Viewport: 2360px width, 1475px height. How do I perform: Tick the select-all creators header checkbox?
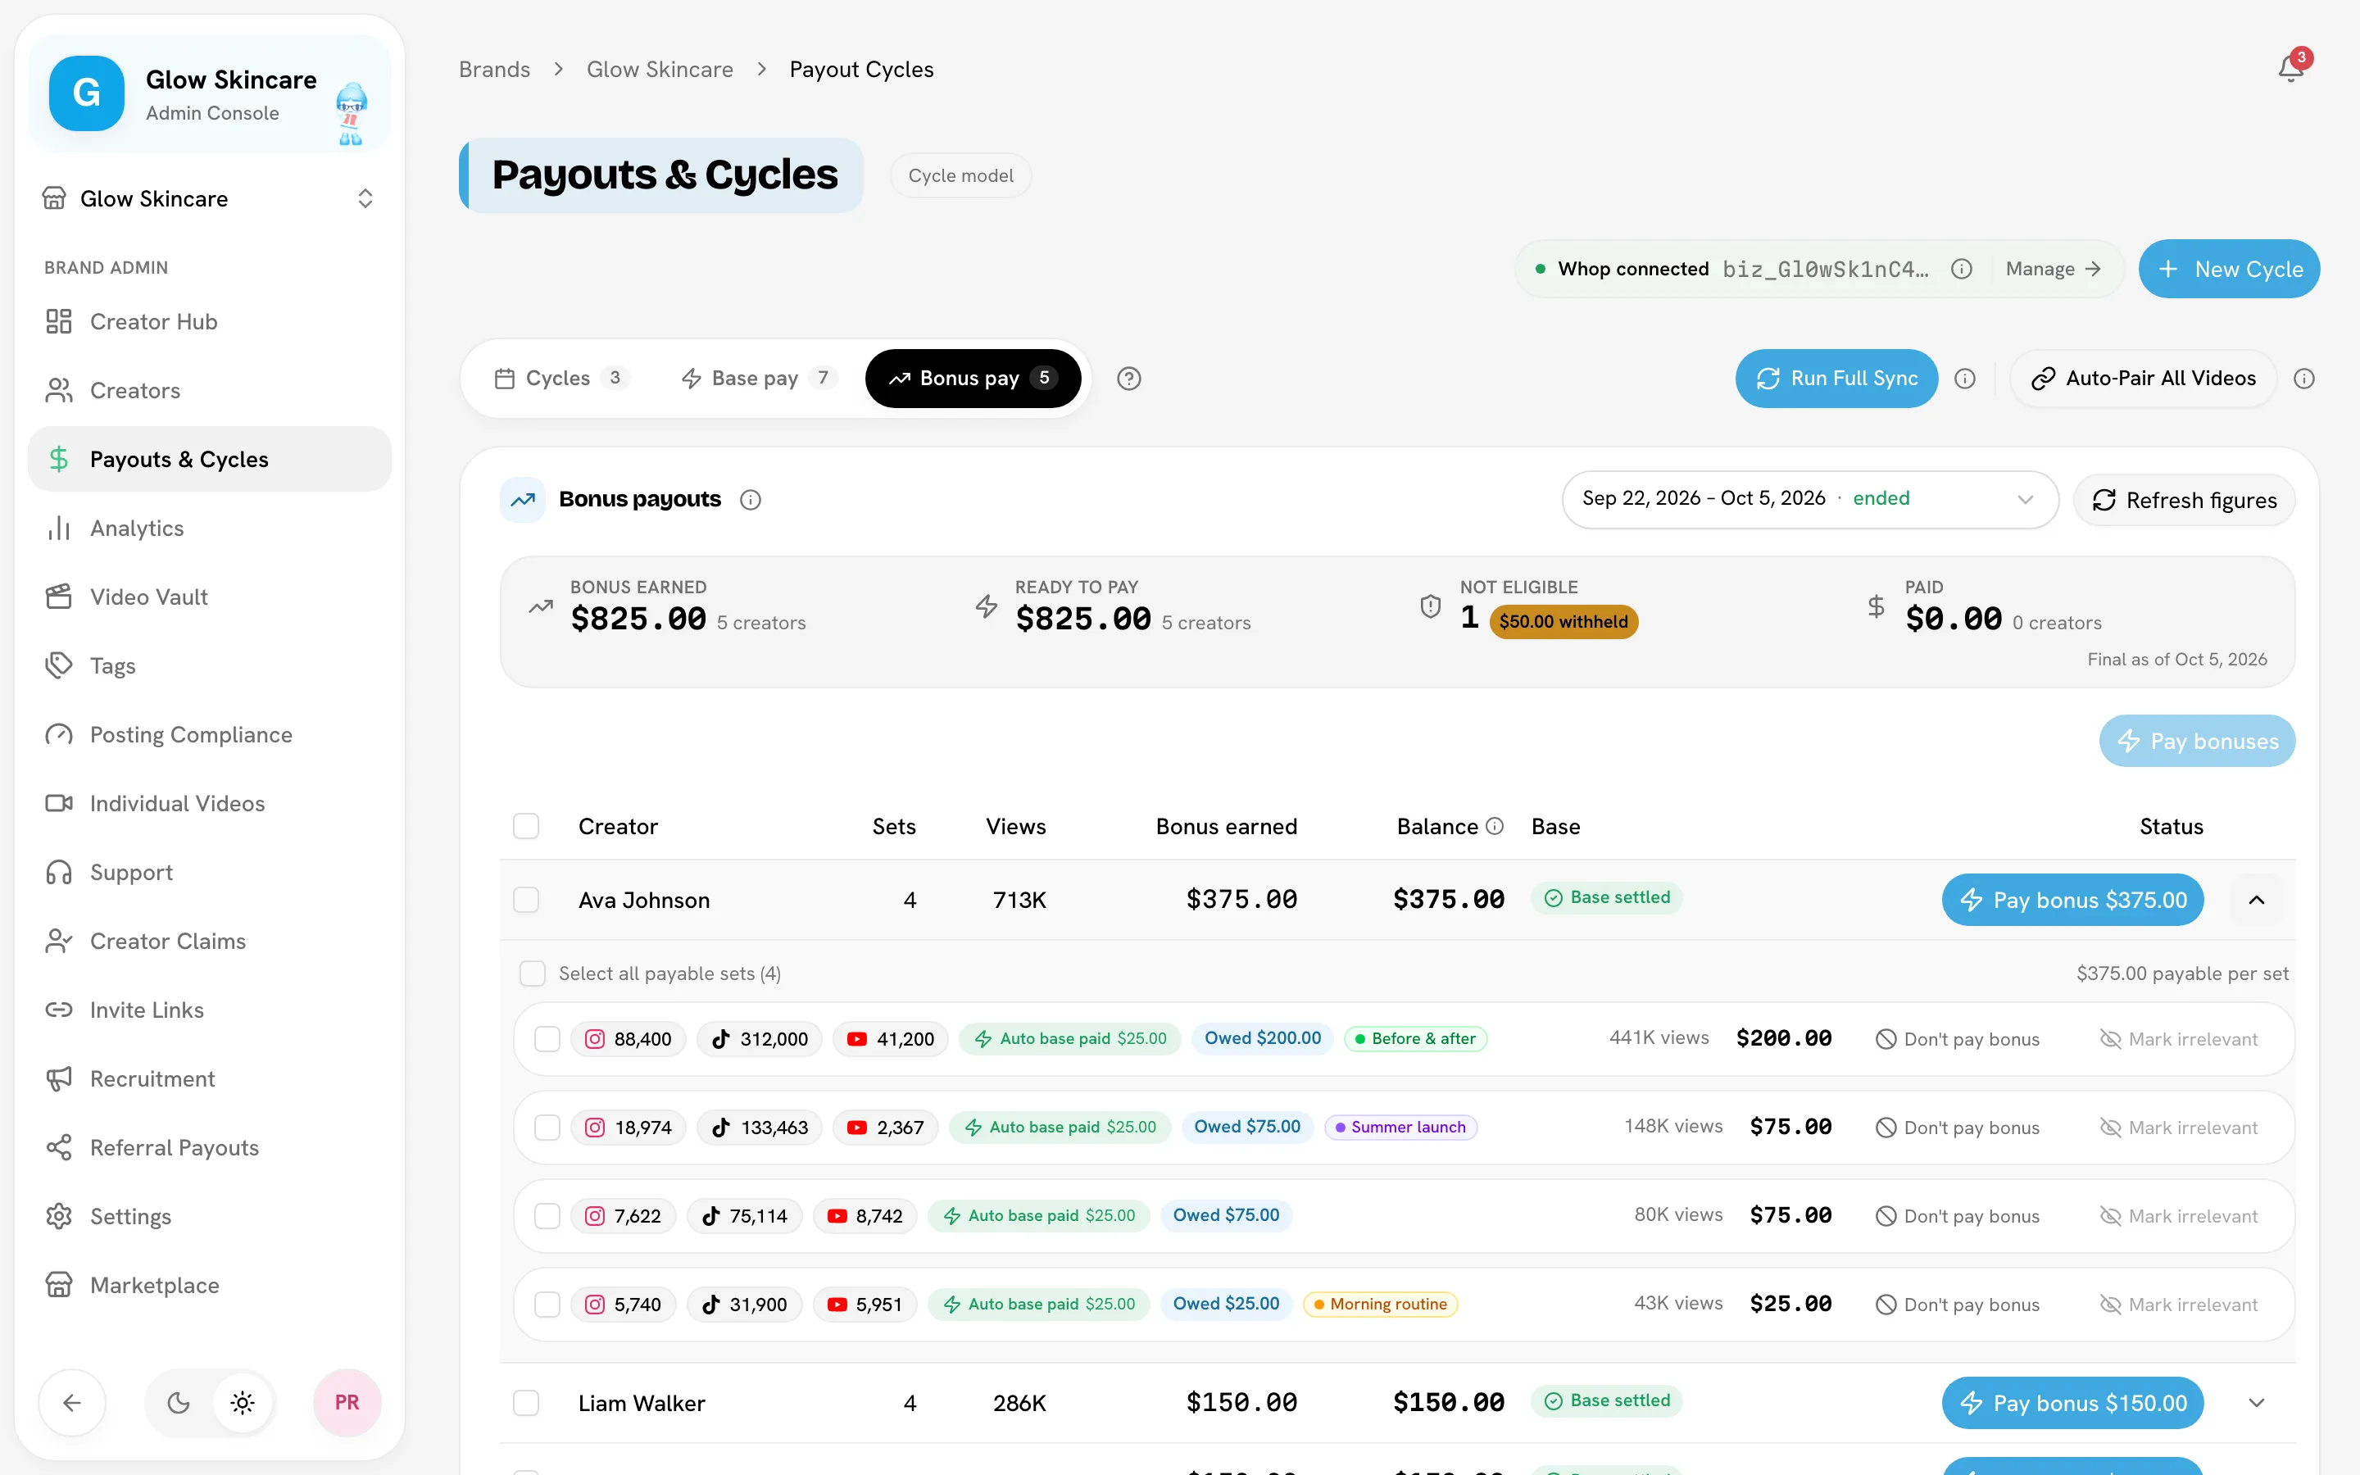[x=525, y=826]
